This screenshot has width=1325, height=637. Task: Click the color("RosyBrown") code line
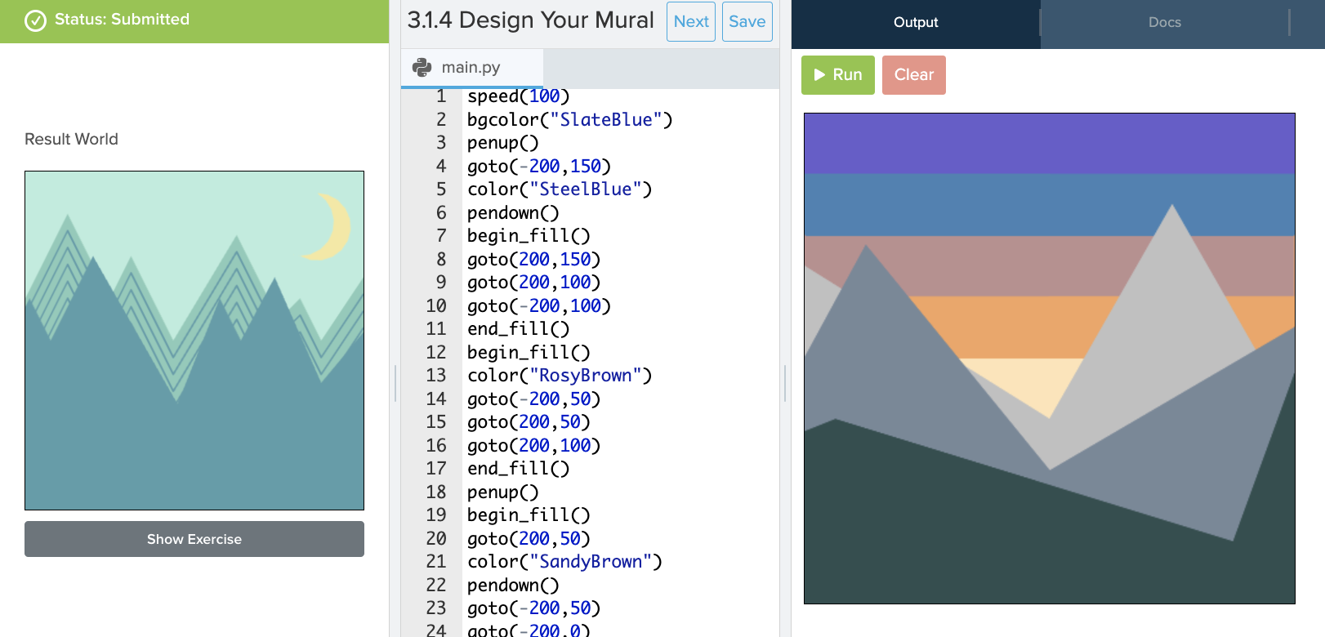coord(559,376)
